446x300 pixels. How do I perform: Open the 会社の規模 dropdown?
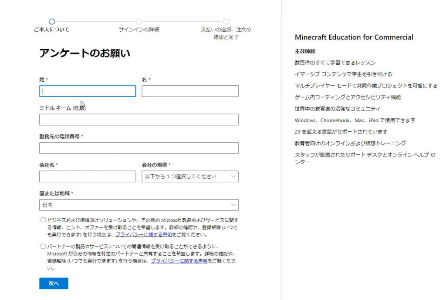[x=190, y=177]
